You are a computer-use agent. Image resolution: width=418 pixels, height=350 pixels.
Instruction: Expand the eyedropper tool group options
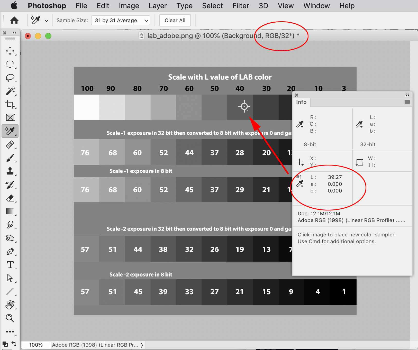(x=46, y=20)
